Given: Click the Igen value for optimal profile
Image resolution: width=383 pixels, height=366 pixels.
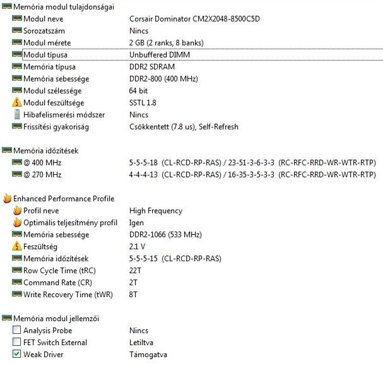Looking at the screenshot, I should pos(136,223).
